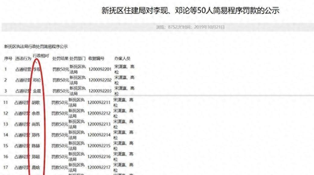The image size is (314, 175).
Task: Click the page title about 50人简易程序罚款
Action: point(190,11)
